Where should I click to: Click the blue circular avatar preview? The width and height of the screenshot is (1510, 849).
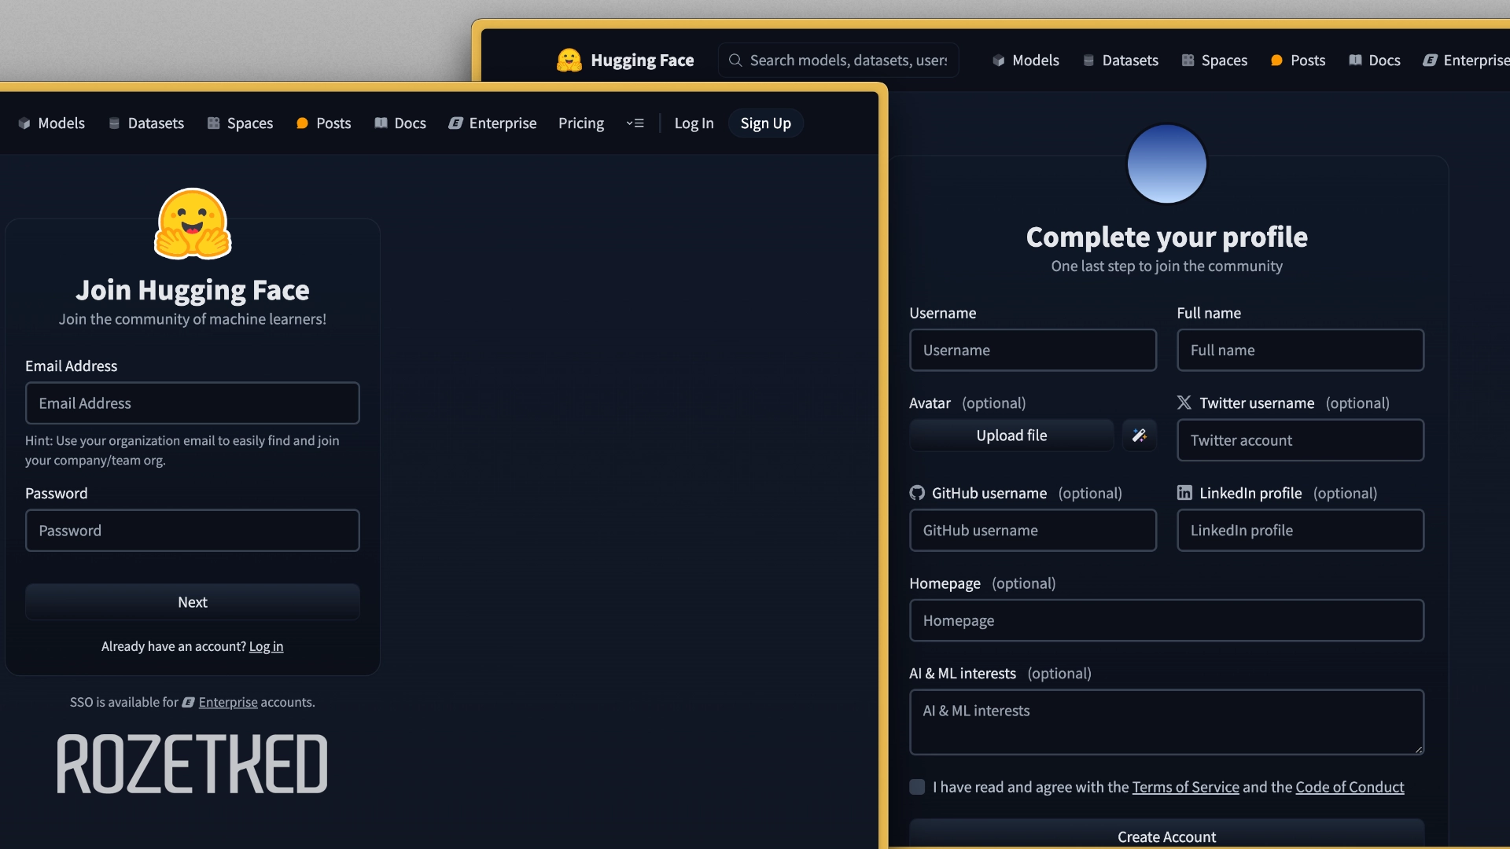pyautogui.click(x=1166, y=164)
